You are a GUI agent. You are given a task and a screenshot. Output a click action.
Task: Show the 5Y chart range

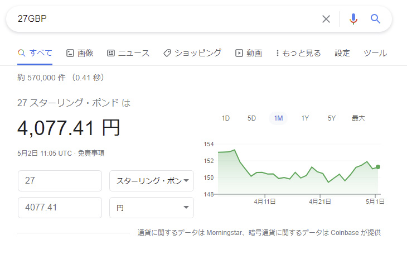tap(332, 118)
